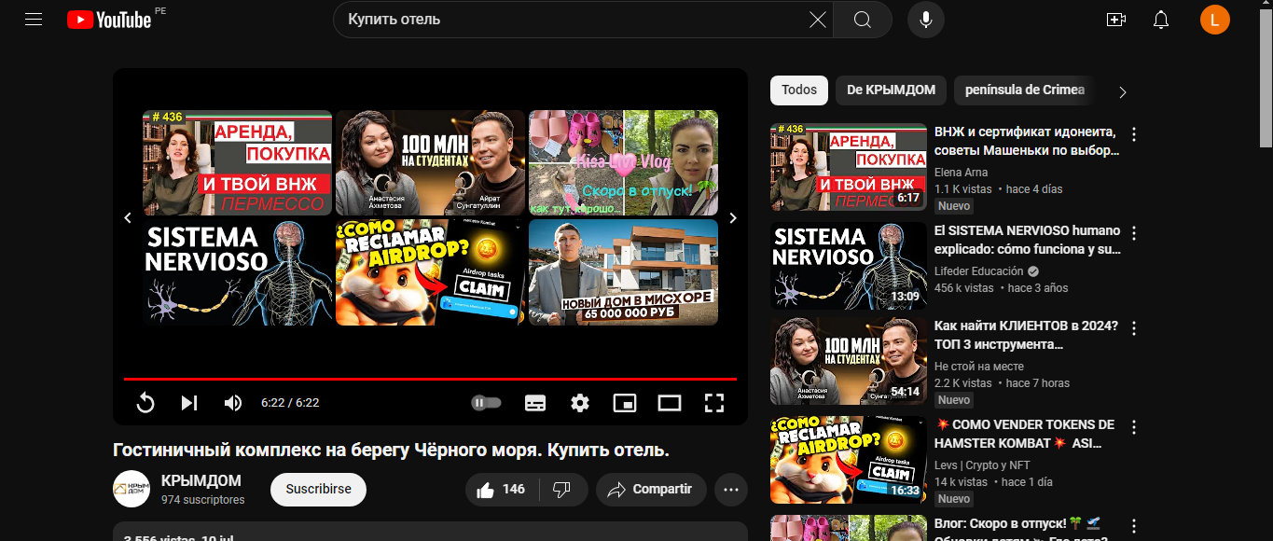This screenshot has height=541, width=1273.
Task: Click the Levs | Crypto y NFT channel
Action: click(981, 465)
